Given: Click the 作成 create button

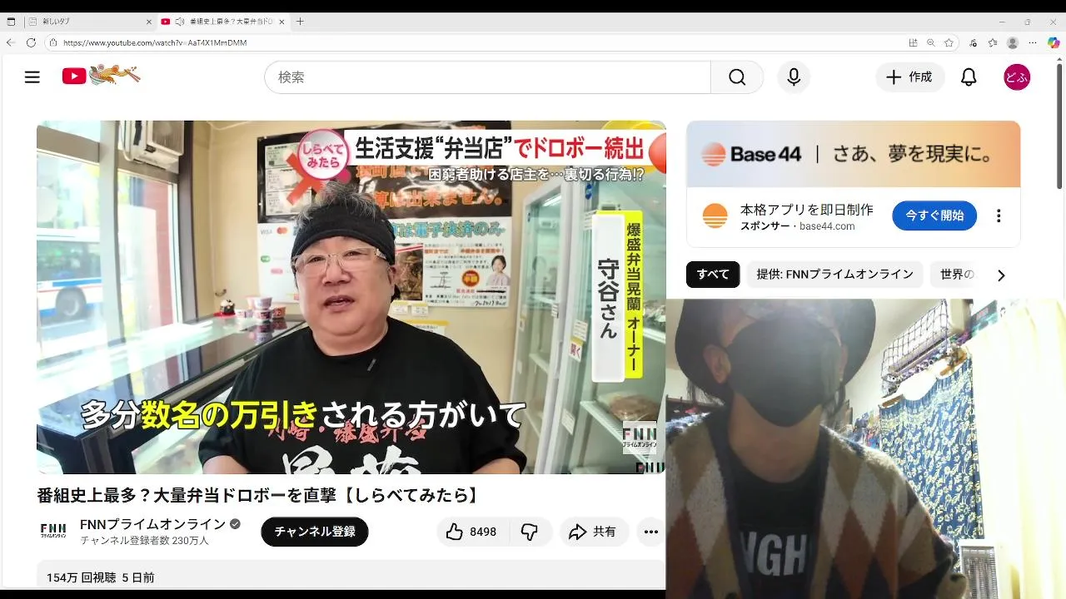Looking at the screenshot, I should [909, 77].
